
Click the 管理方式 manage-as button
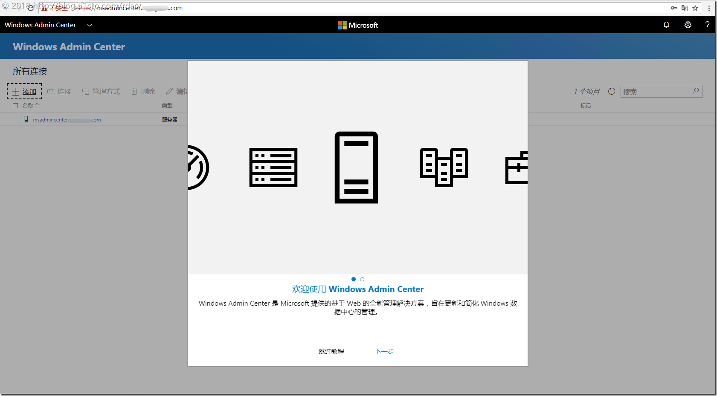point(101,91)
